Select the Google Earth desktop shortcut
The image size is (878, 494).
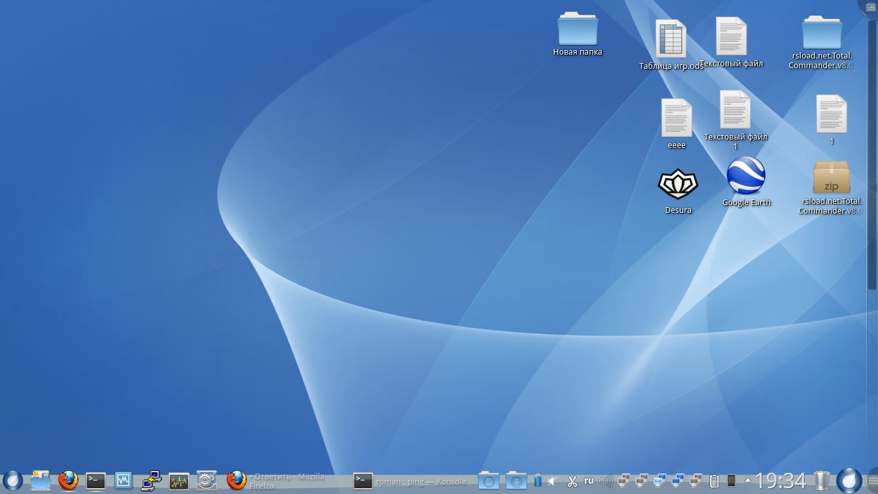coord(746,181)
